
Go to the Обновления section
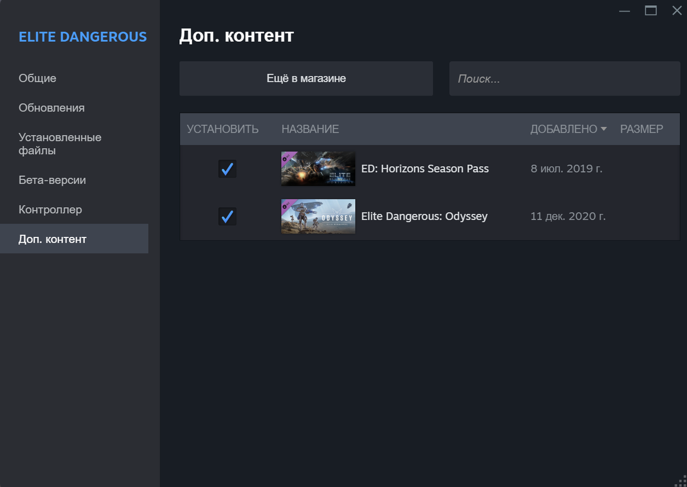52,108
